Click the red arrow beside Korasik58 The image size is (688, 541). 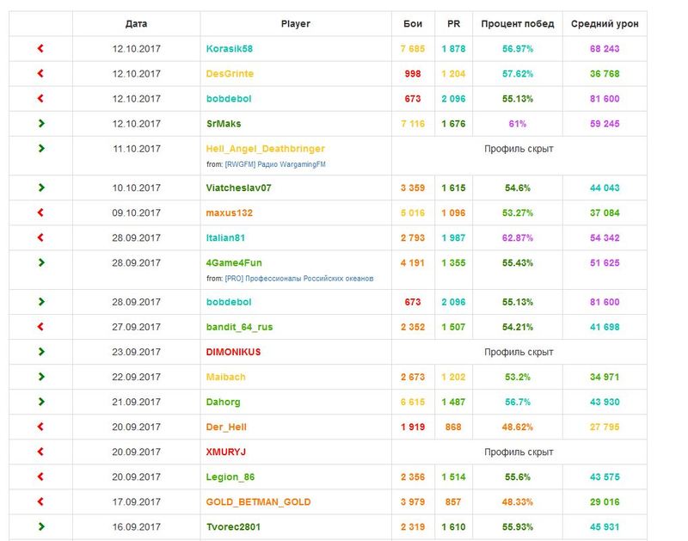[x=40, y=49]
